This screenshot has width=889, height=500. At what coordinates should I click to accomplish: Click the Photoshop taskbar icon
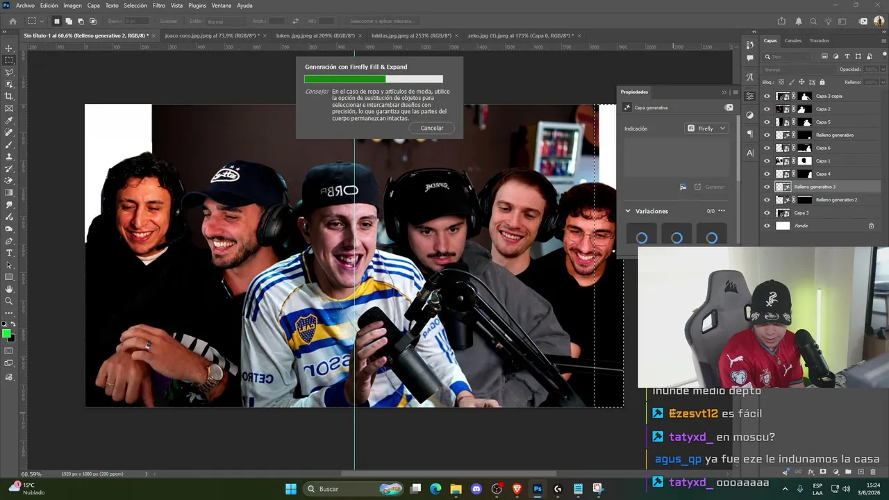538,489
